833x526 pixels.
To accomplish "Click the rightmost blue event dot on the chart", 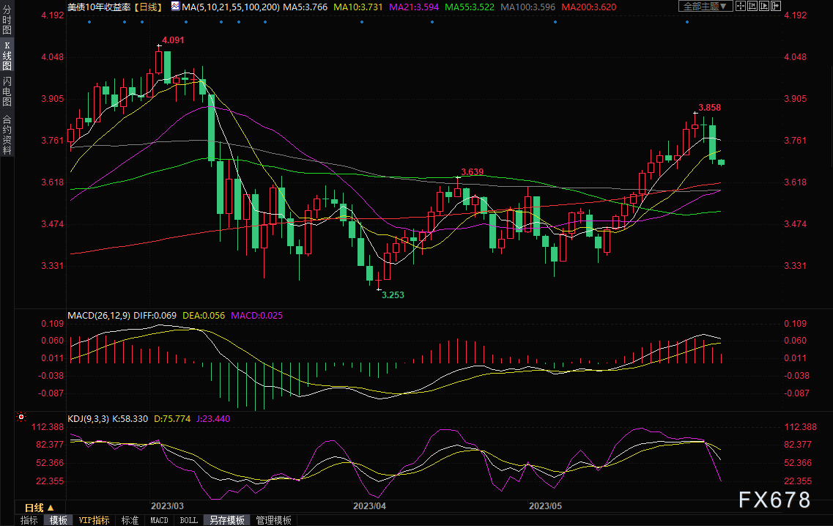I will (686, 21).
